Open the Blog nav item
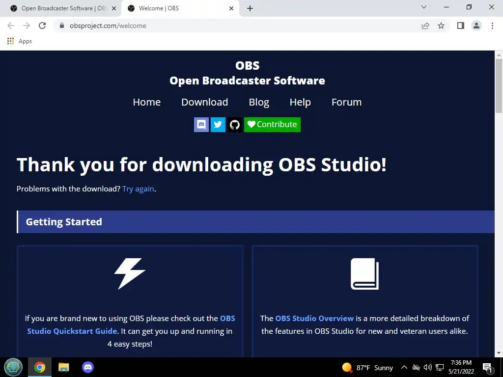The width and height of the screenshot is (503, 377). 259,102
